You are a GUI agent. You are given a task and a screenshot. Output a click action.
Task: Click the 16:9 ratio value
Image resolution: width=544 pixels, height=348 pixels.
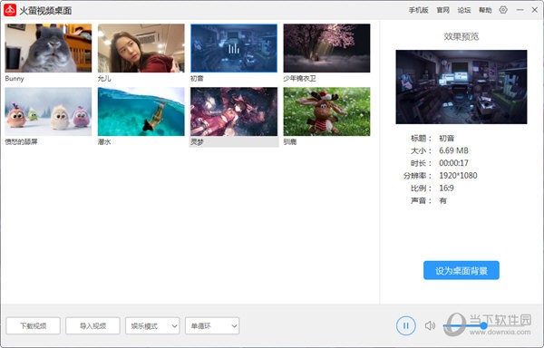tap(446, 188)
